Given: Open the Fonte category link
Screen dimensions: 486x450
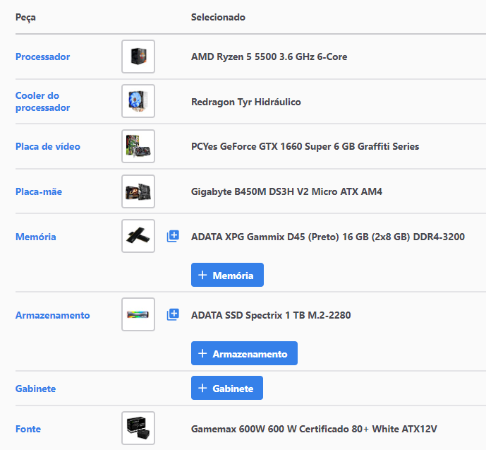Looking at the screenshot, I should click(28, 429).
